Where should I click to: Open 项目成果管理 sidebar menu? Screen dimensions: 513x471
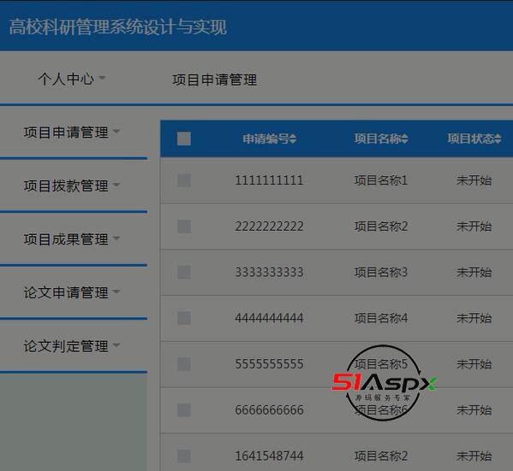click(x=72, y=239)
